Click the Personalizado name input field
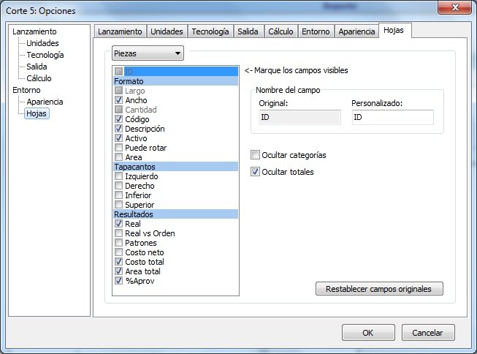 pyautogui.click(x=392, y=117)
